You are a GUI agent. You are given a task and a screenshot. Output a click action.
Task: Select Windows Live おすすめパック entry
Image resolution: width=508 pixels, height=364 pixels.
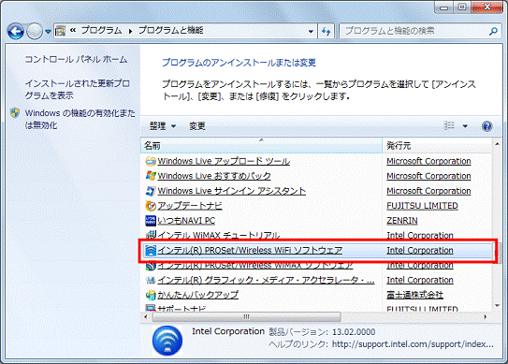[214, 176]
